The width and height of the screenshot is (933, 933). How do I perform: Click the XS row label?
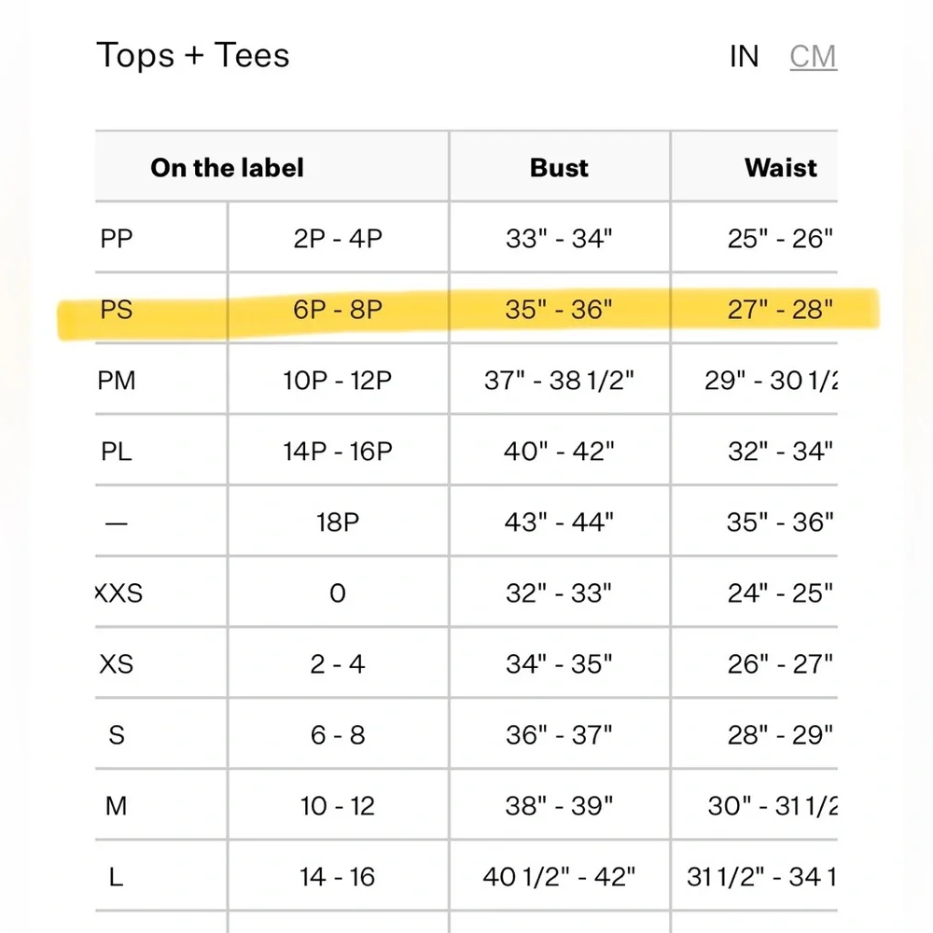(117, 664)
